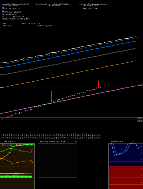The height and width of the screenshot is (189, 143).
Task: Click the 'Stochastics & R' panel title
Action: [117, 141]
